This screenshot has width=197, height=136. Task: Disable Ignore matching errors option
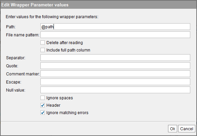coord(42,113)
